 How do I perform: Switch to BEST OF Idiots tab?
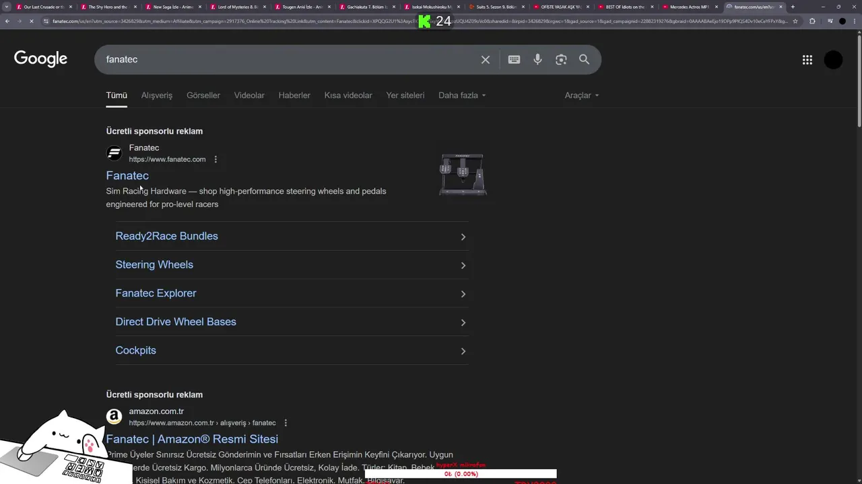(x=626, y=7)
